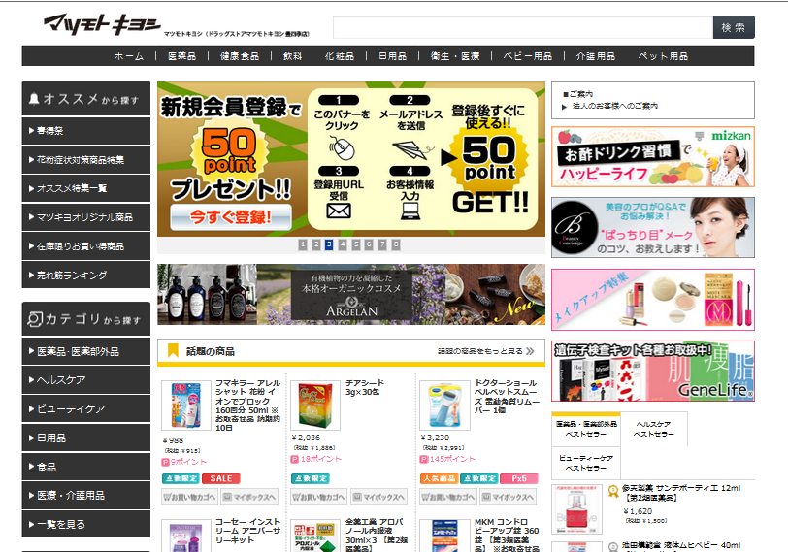Open the 医薬品 menu item
The height and width of the screenshot is (552, 788).
(x=181, y=56)
